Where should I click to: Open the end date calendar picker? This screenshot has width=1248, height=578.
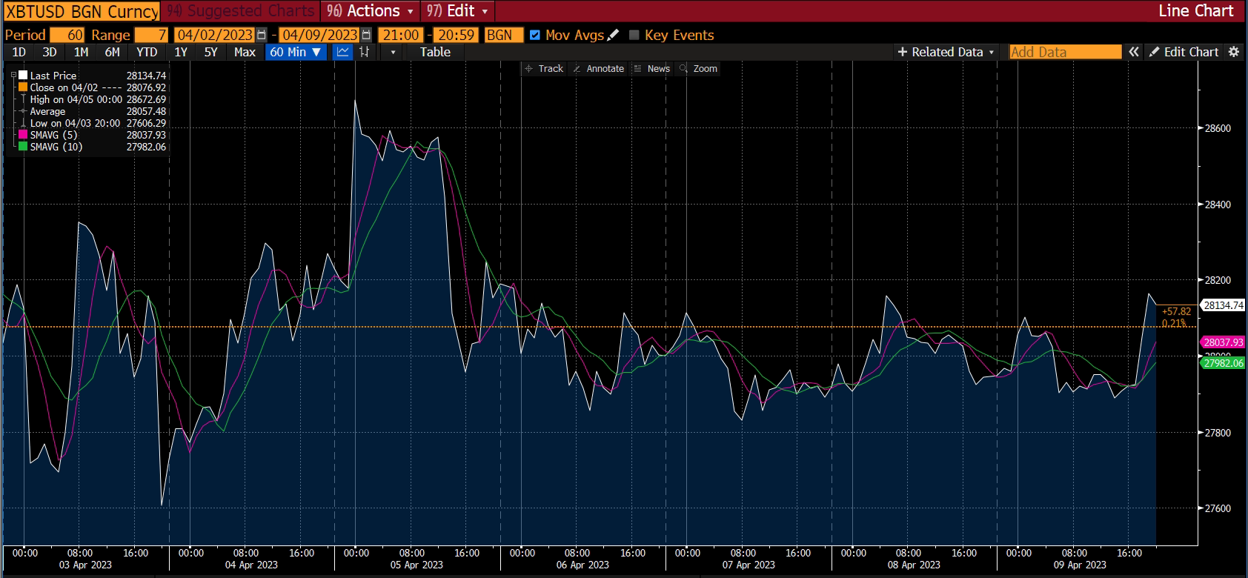(x=366, y=35)
